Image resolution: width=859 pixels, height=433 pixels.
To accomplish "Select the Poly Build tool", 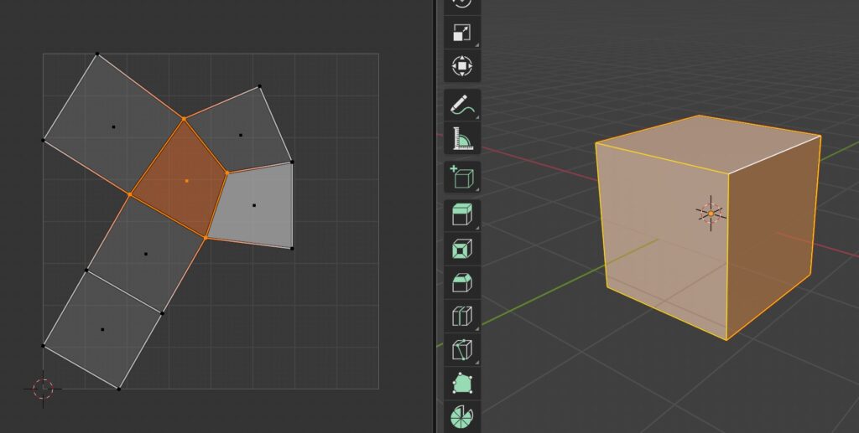I will point(461,383).
